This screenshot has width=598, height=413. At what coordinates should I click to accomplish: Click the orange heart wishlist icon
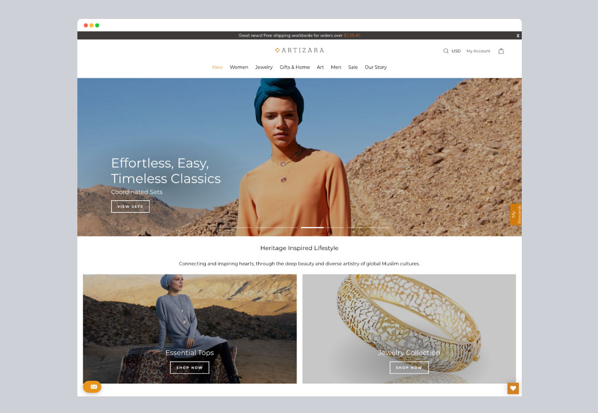(x=513, y=388)
